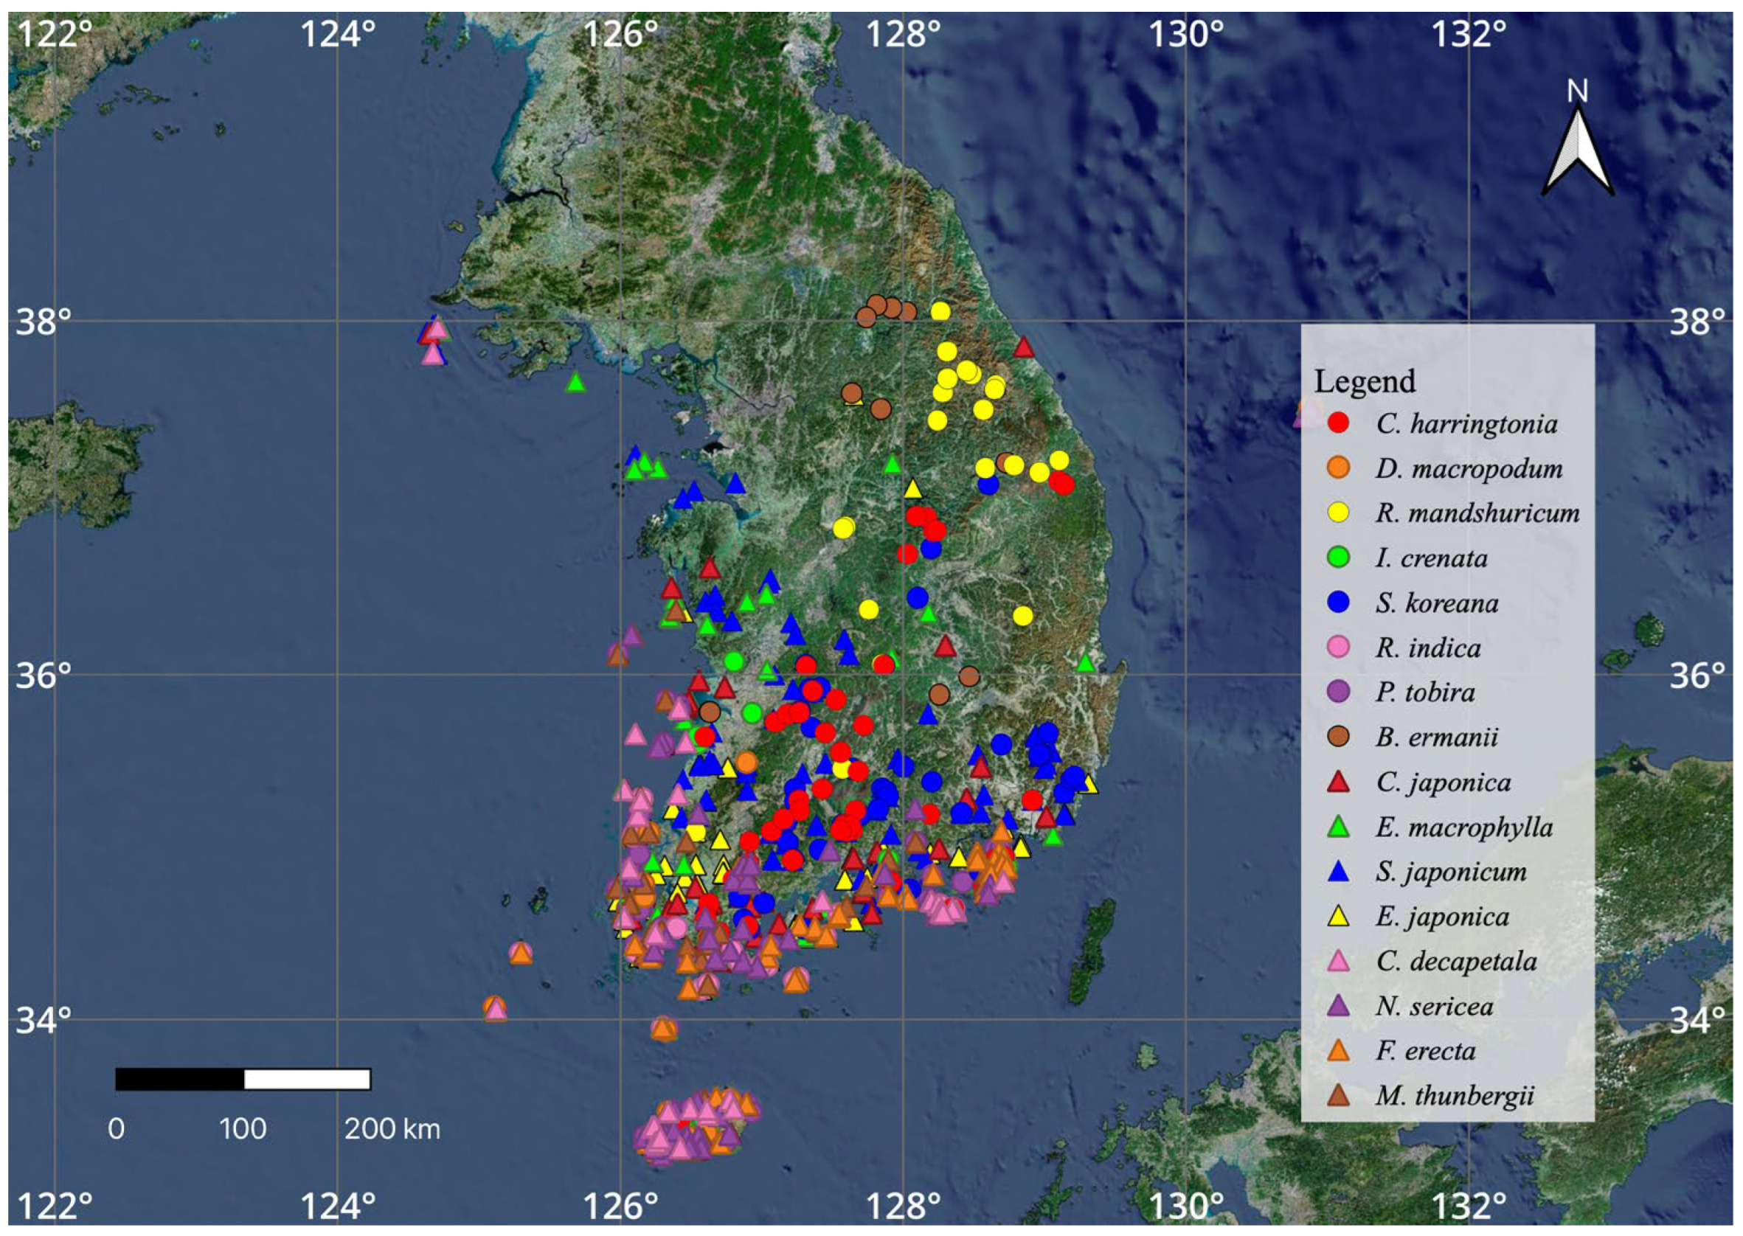
Task: Click the red triangle beside C. japonica
Action: click(x=1337, y=782)
